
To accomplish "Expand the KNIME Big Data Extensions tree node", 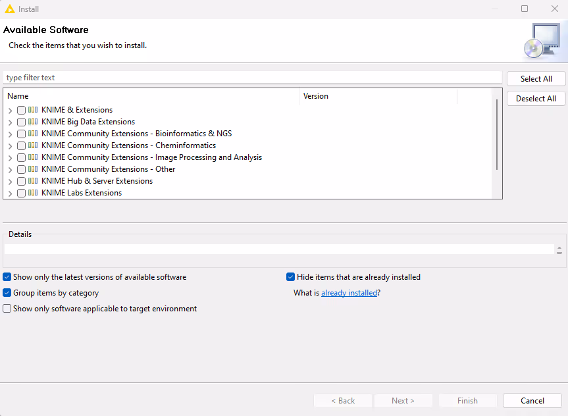I will [10, 122].
